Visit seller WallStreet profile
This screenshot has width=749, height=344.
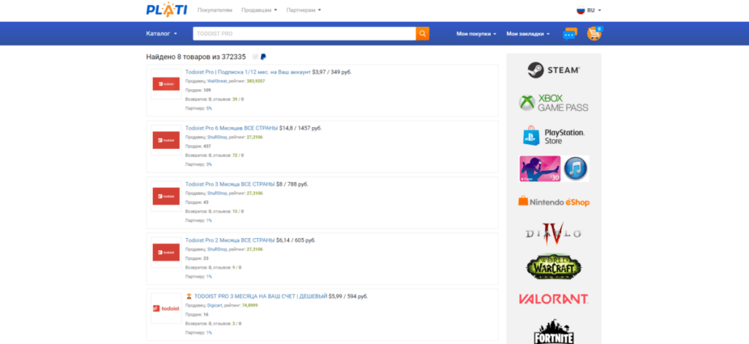pos(217,81)
